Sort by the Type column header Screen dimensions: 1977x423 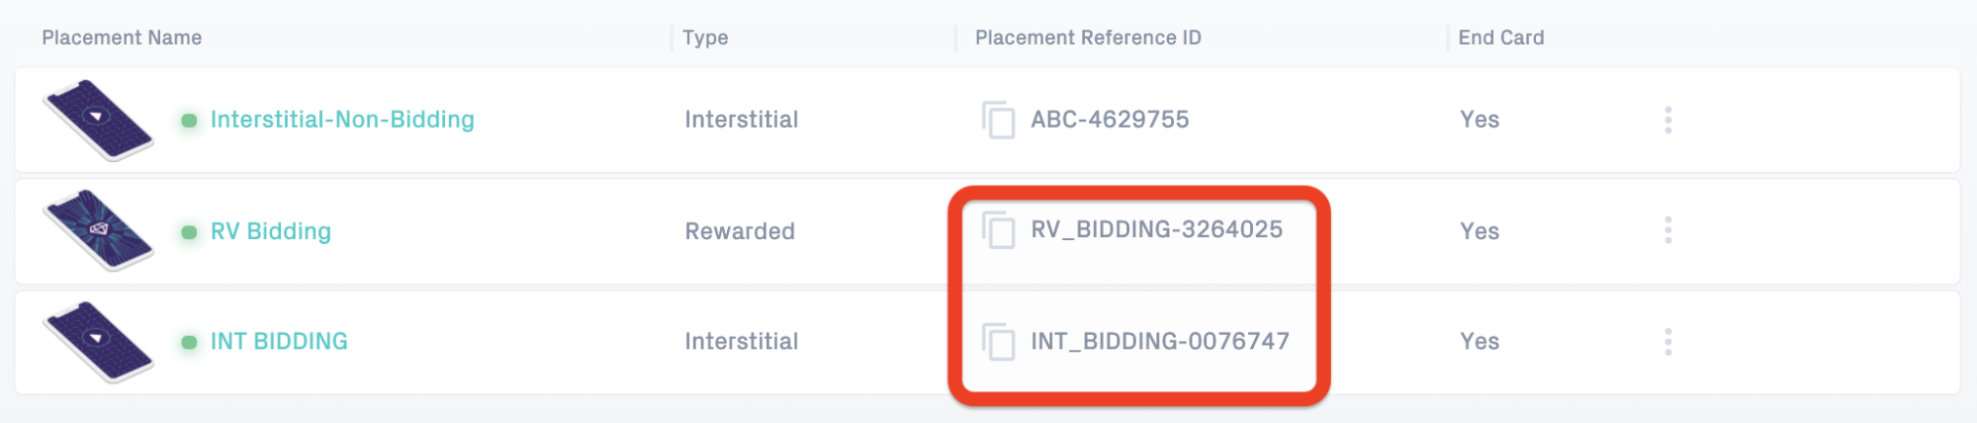pyautogui.click(x=705, y=39)
